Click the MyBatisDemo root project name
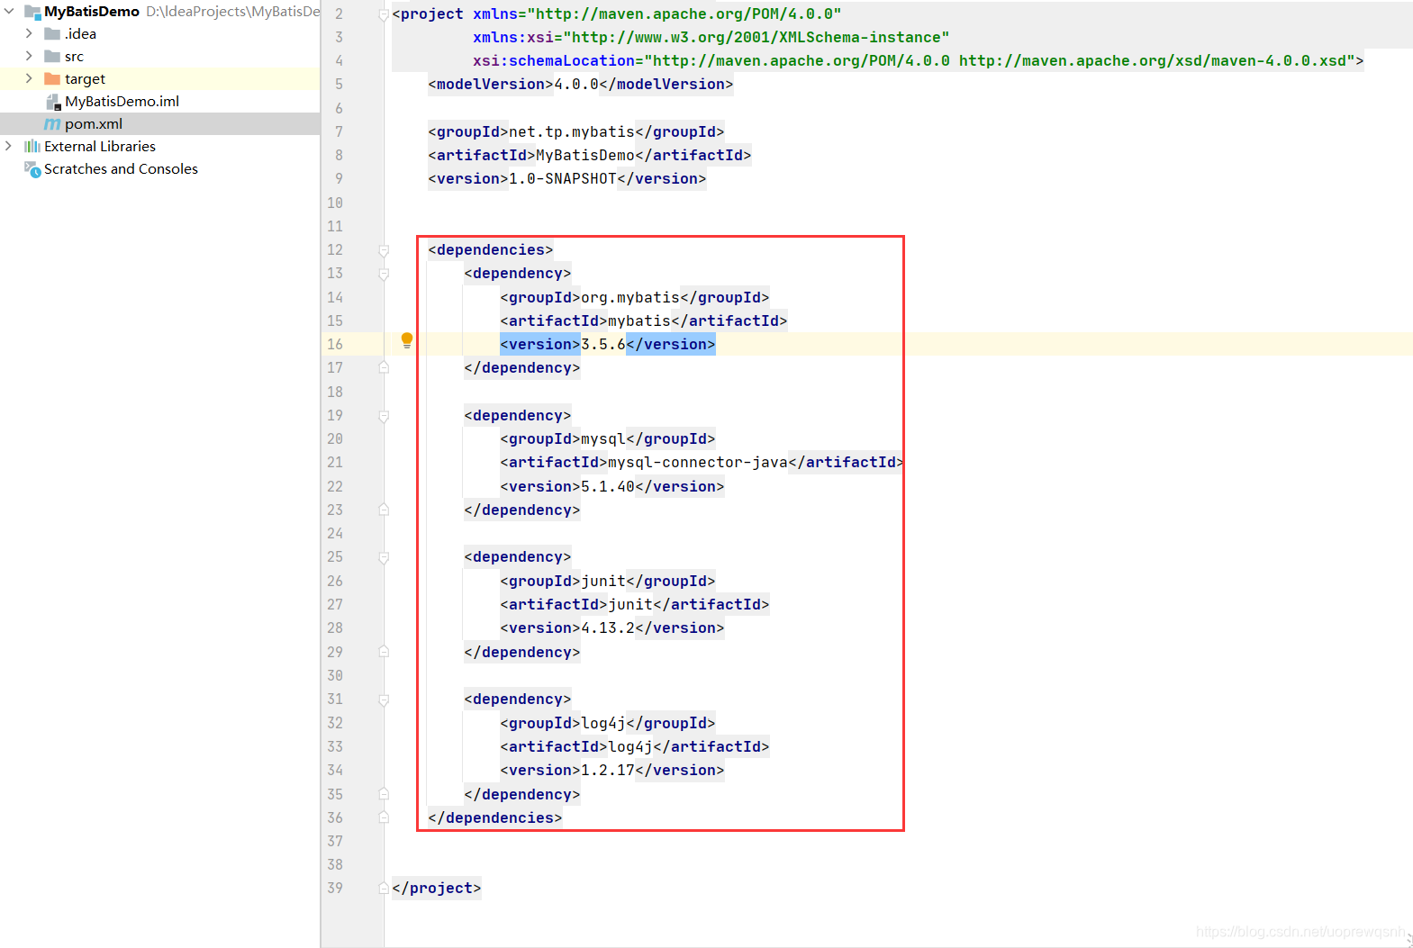 (92, 12)
